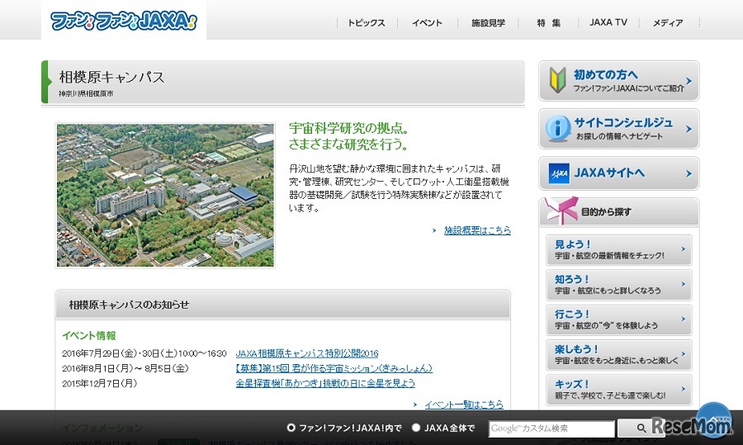Open aerial photo of Sagamihara Campus
Image resolution: width=743 pixels, height=445 pixels.
pos(165,195)
